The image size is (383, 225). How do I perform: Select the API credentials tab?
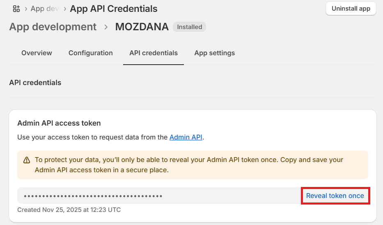[153, 53]
